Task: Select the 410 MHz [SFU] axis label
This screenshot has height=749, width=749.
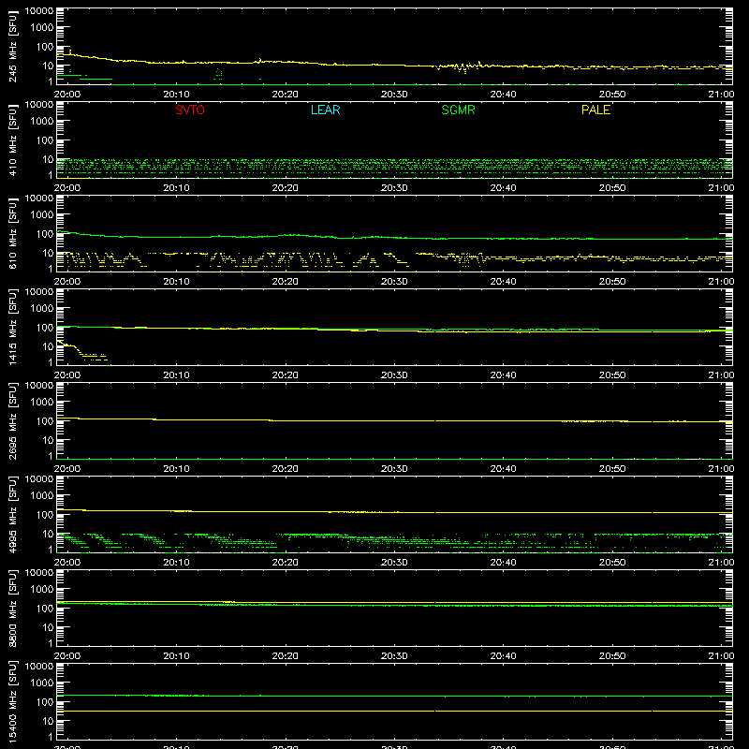Action: pyautogui.click(x=13, y=140)
